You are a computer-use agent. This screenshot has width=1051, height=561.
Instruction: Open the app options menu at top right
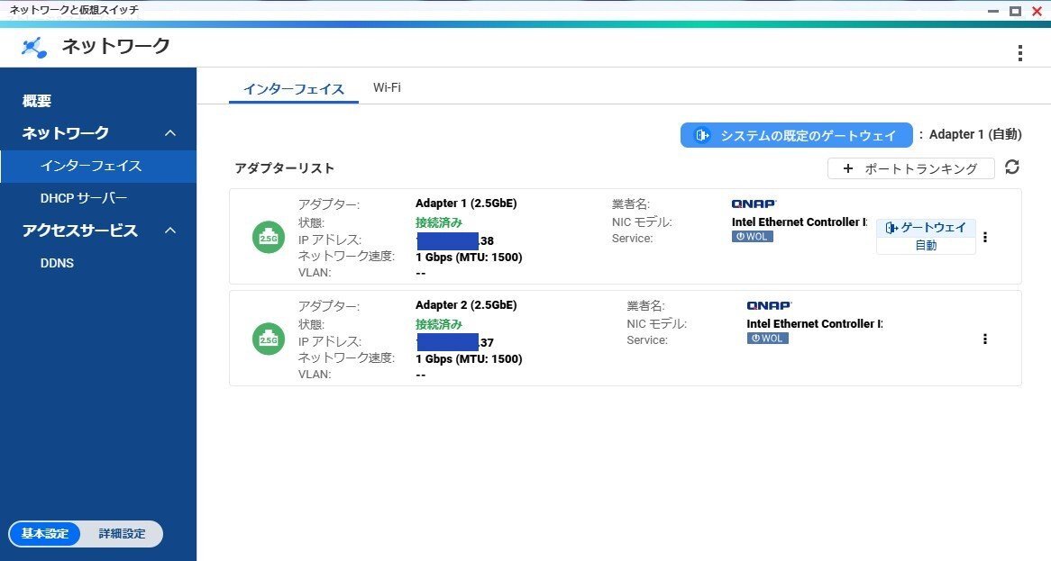[x=1019, y=52]
